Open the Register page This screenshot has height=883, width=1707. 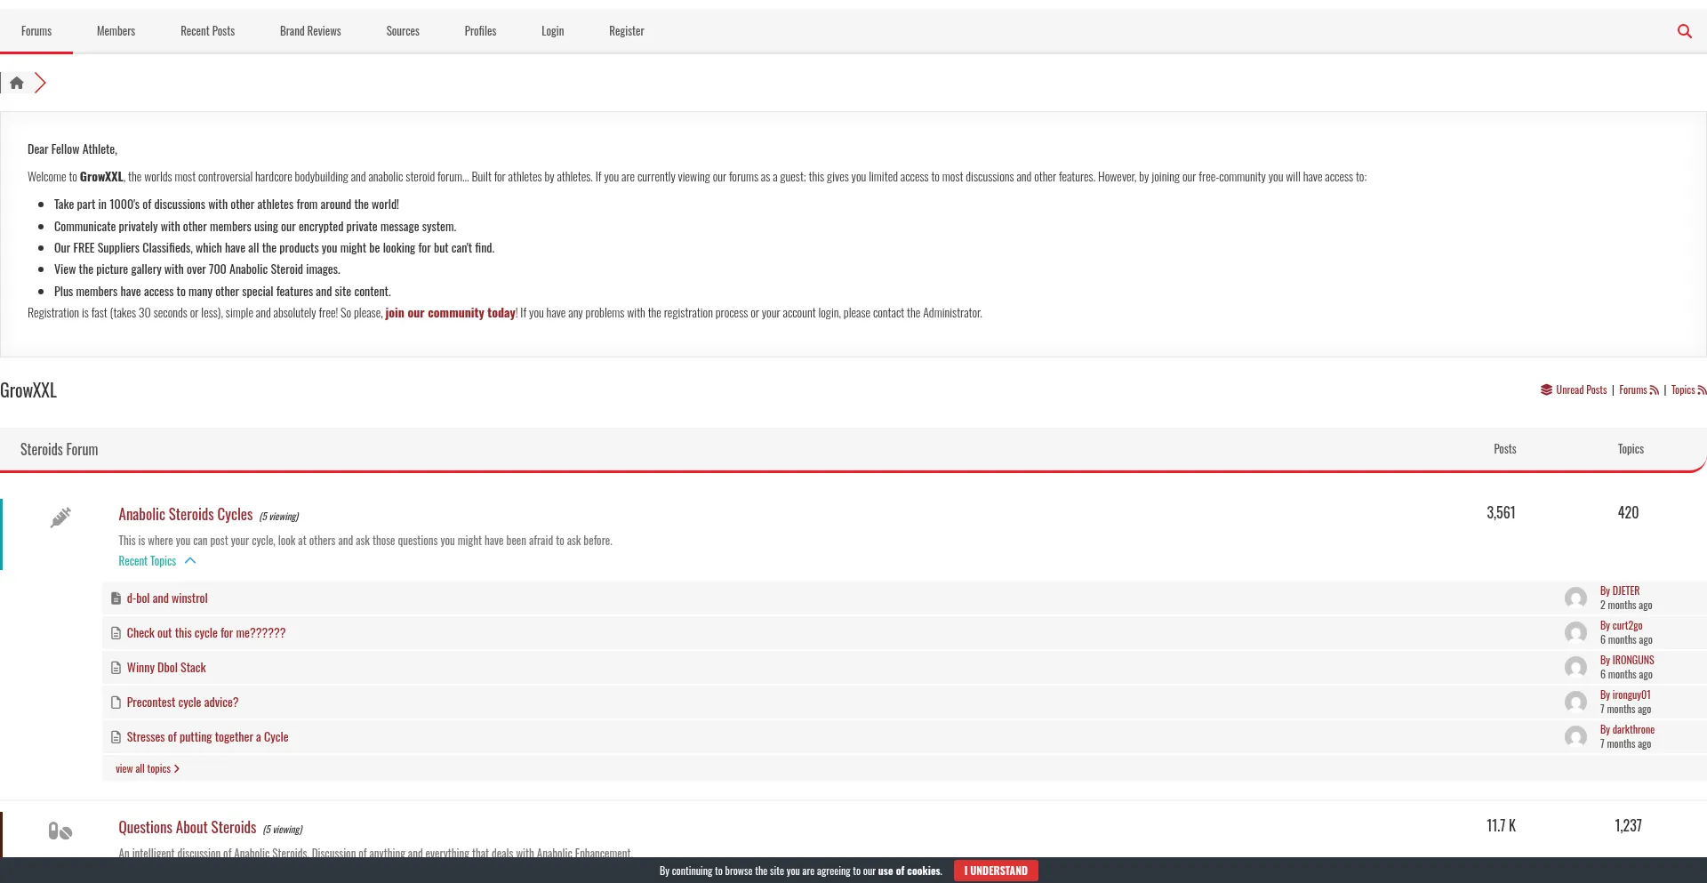tap(626, 31)
